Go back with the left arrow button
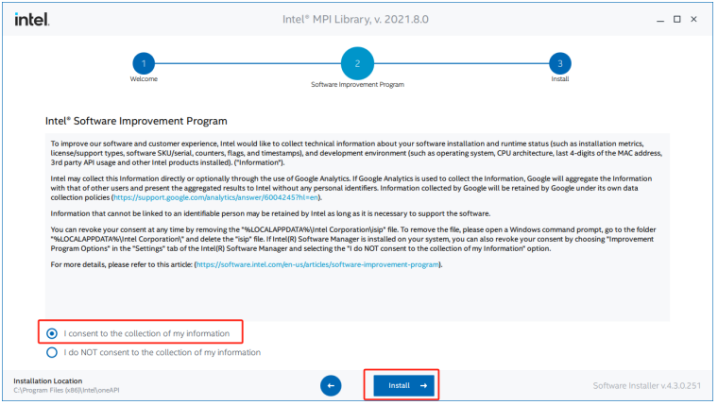The width and height of the screenshot is (718, 405). click(331, 385)
